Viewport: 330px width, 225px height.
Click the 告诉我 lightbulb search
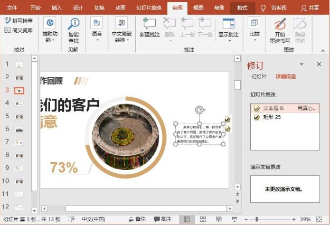click(x=263, y=8)
